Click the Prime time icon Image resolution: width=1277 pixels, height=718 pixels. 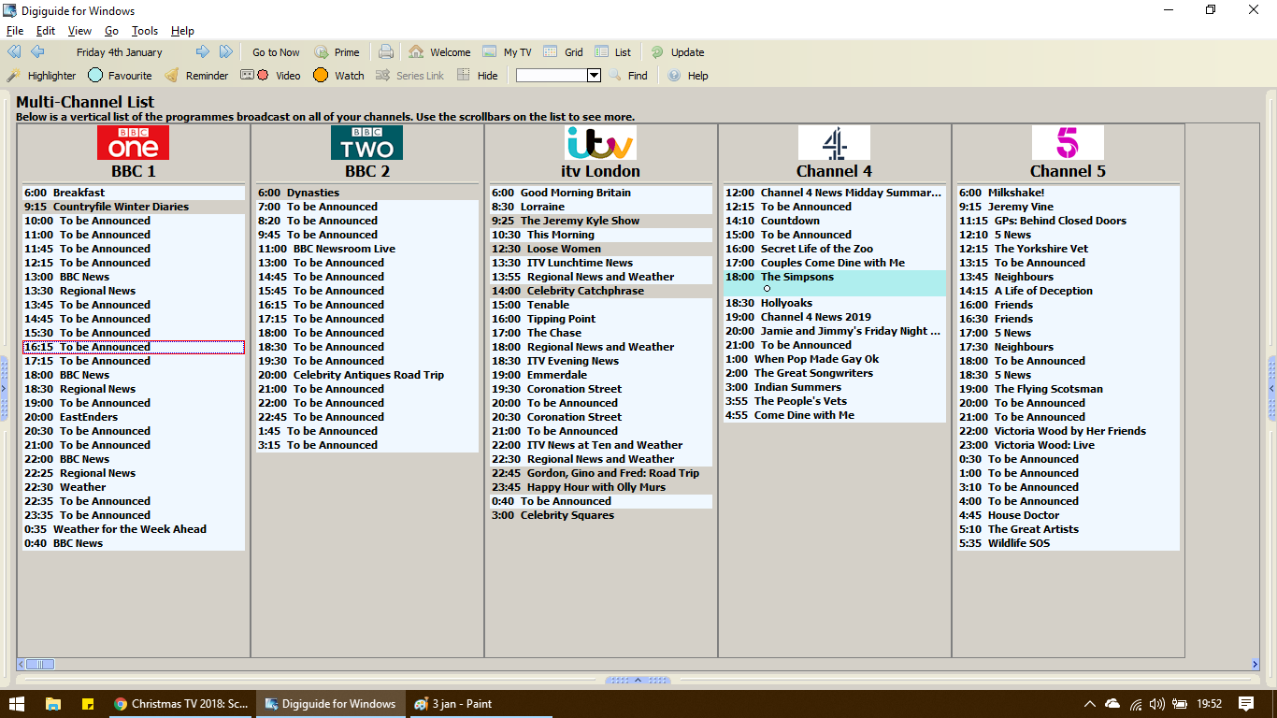pyautogui.click(x=322, y=52)
